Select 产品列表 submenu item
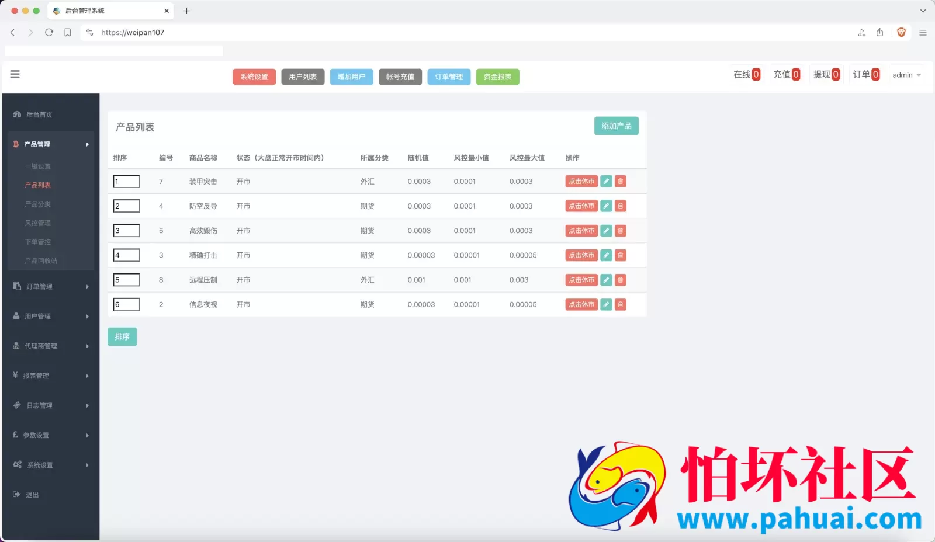The image size is (935, 542). [38, 185]
